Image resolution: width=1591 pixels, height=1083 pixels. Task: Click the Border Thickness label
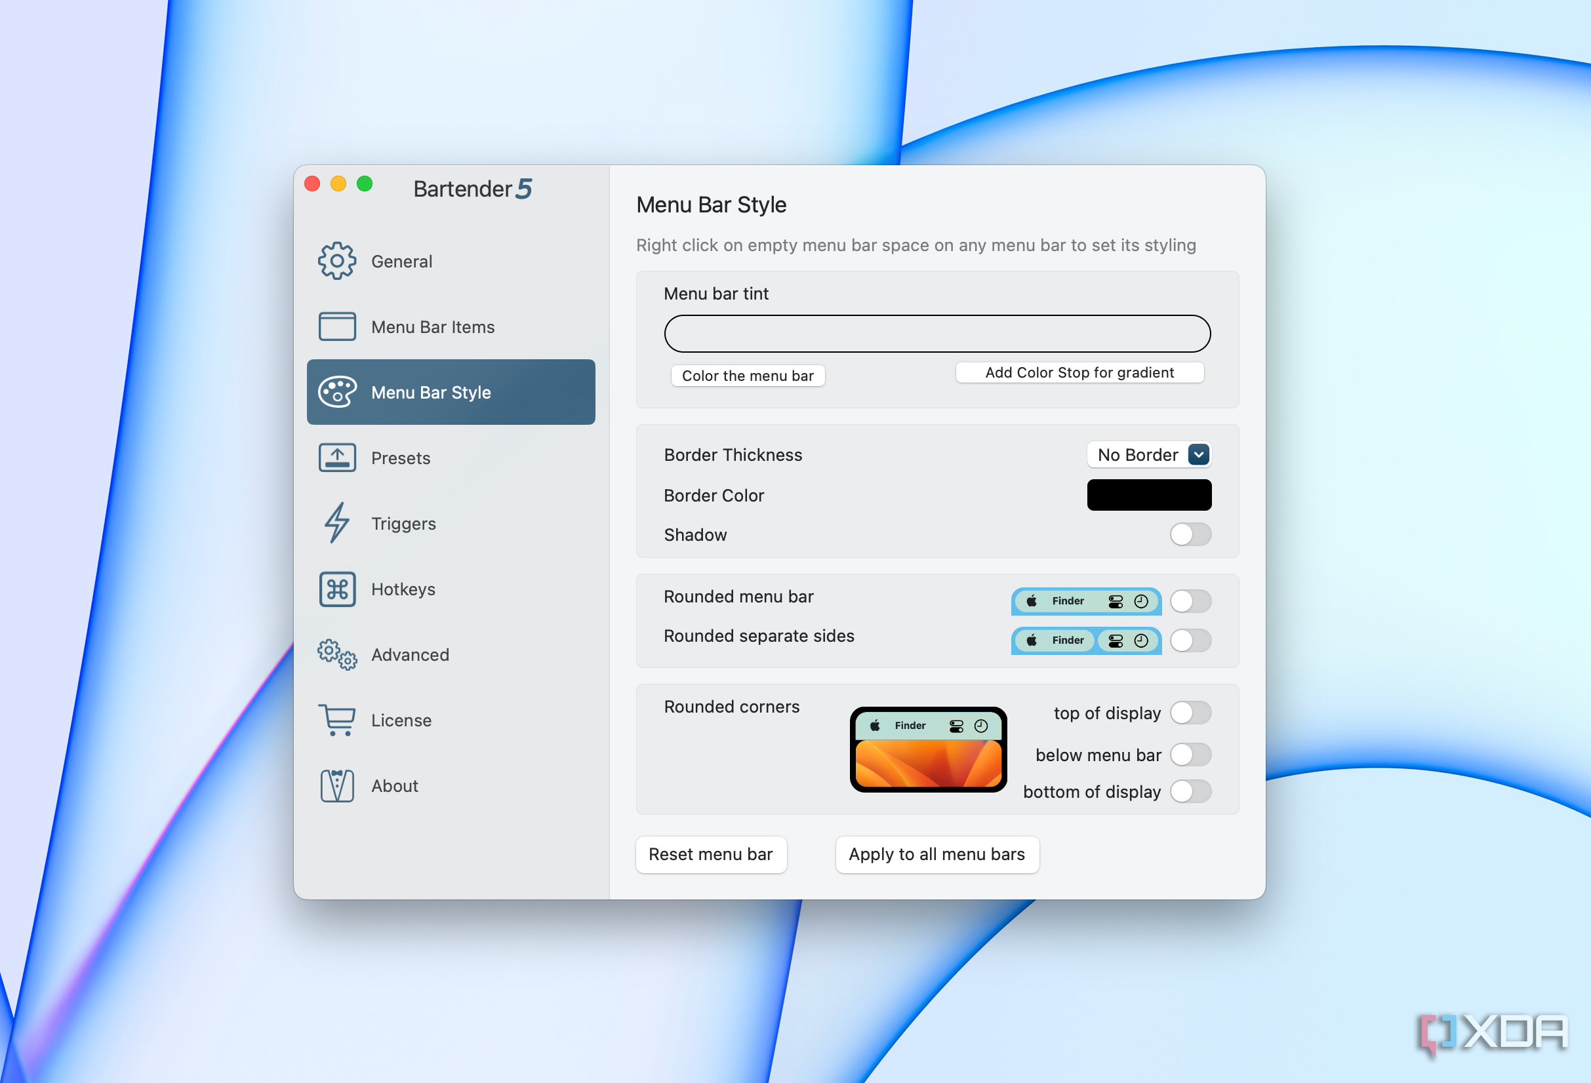coord(733,455)
